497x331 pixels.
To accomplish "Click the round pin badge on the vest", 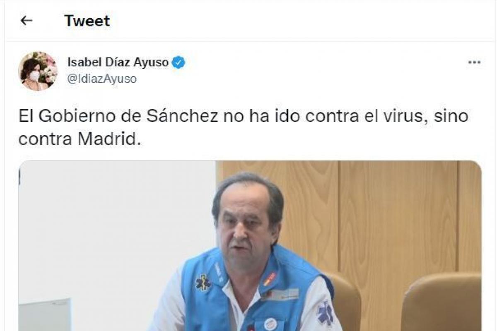I will pos(270,324).
